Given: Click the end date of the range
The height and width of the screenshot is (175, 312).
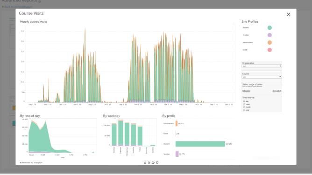Looking at the screenshot, I should click(277, 91).
